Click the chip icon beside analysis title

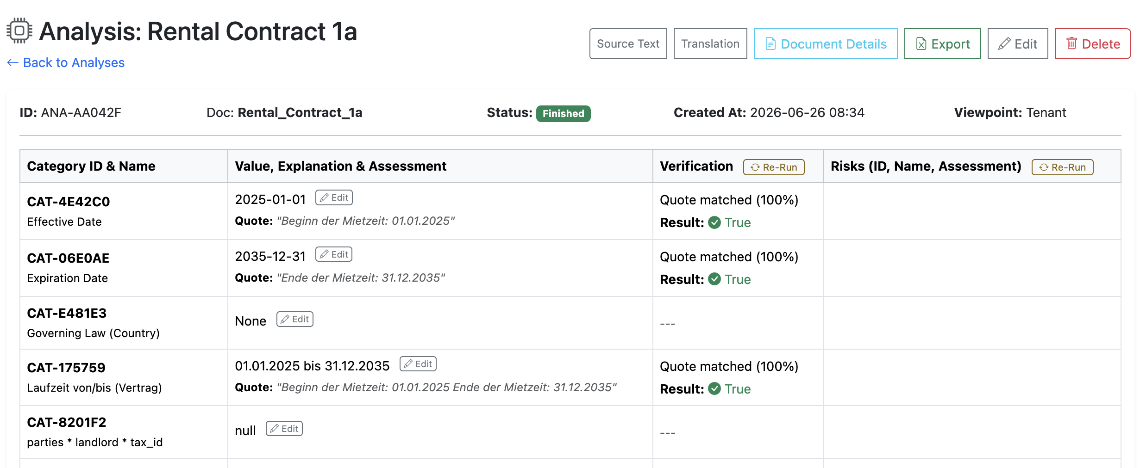tap(19, 31)
